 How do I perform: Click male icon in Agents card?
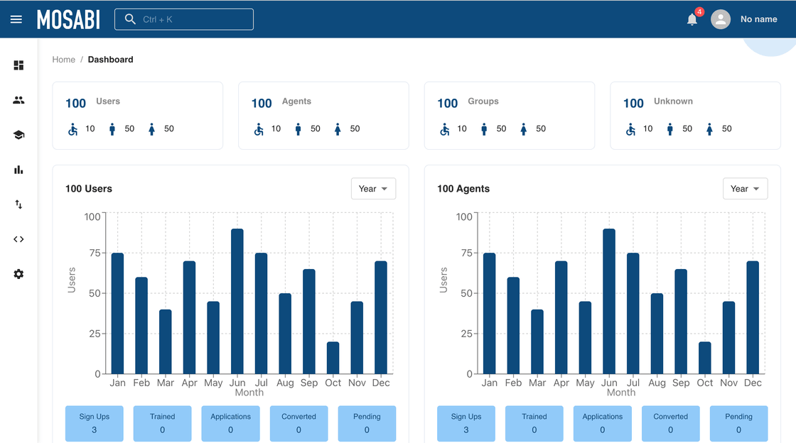click(298, 129)
